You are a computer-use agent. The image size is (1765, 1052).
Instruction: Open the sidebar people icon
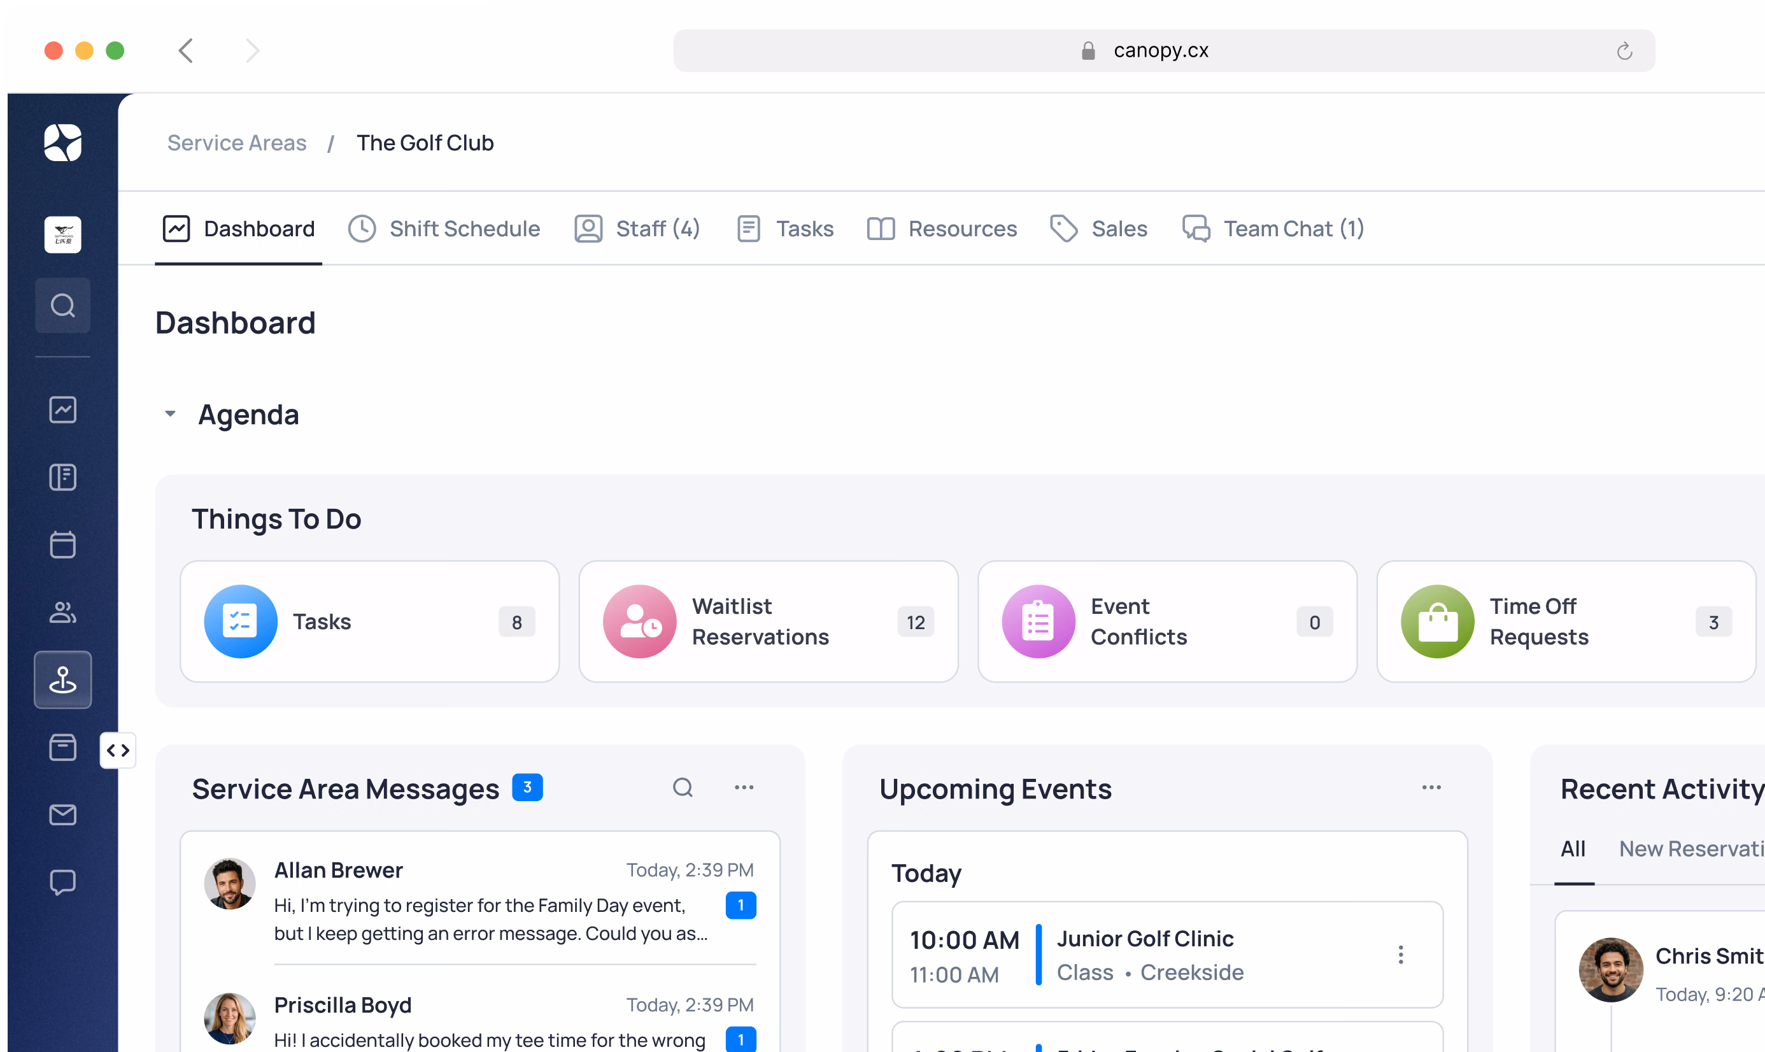tap(63, 612)
